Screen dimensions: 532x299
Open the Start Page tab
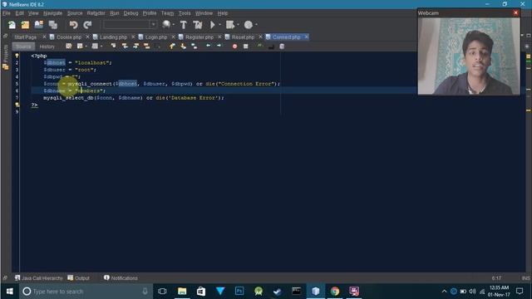tap(26, 37)
